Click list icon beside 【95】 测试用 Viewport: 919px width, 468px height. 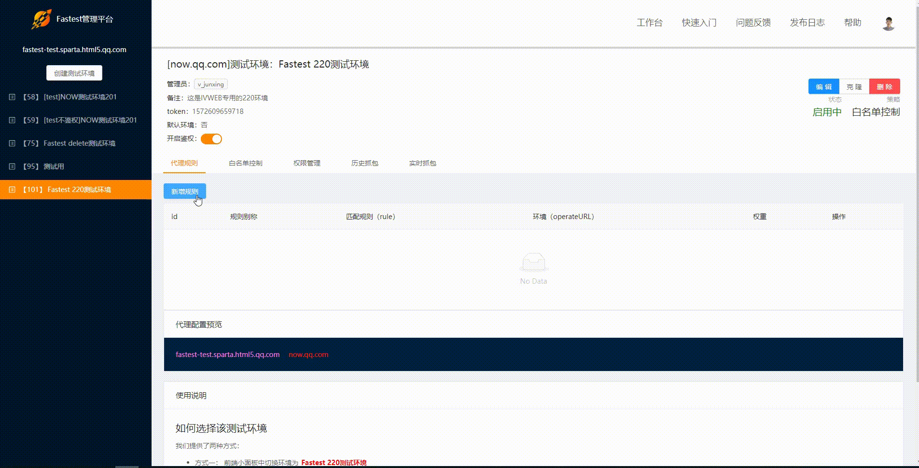(13, 166)
